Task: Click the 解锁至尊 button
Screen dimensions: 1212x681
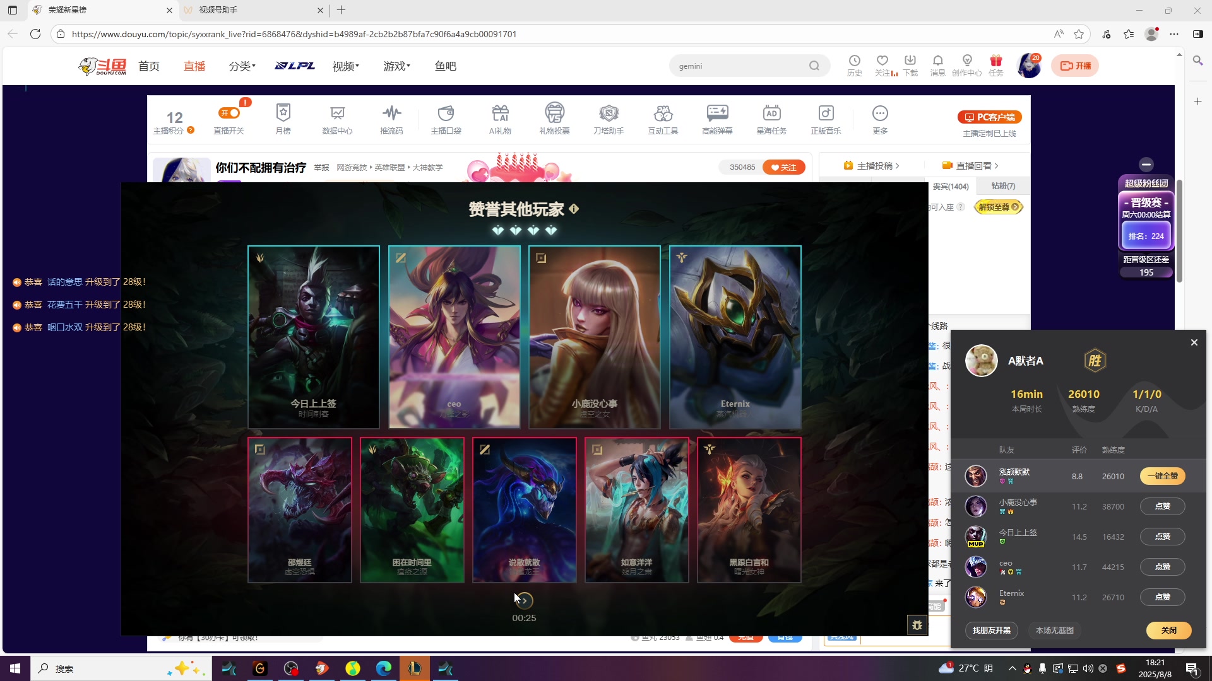Action: (999, 207)
